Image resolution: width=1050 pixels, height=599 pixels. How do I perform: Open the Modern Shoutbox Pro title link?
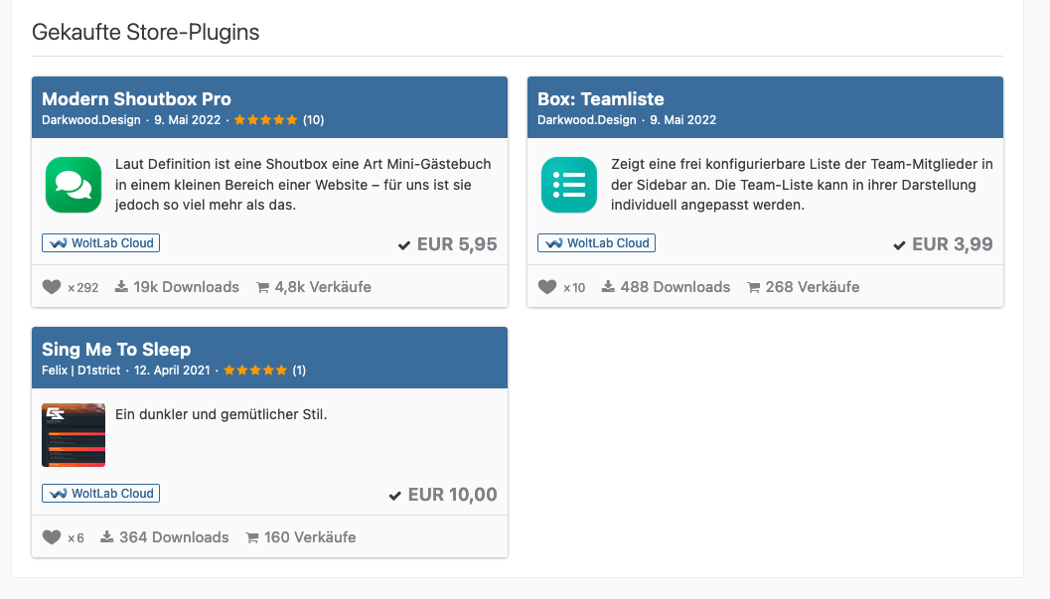click(136, 98)
